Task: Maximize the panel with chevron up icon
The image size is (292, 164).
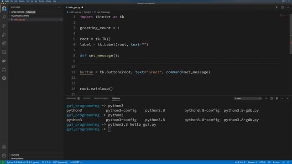Action: pos(282,98)
